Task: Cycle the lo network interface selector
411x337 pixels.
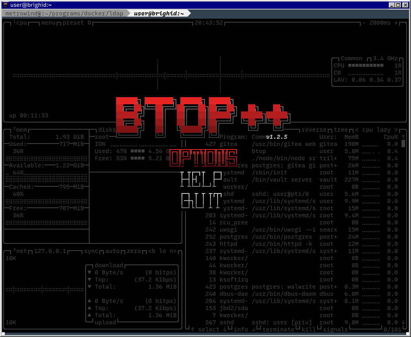Action: pos(162,251)
